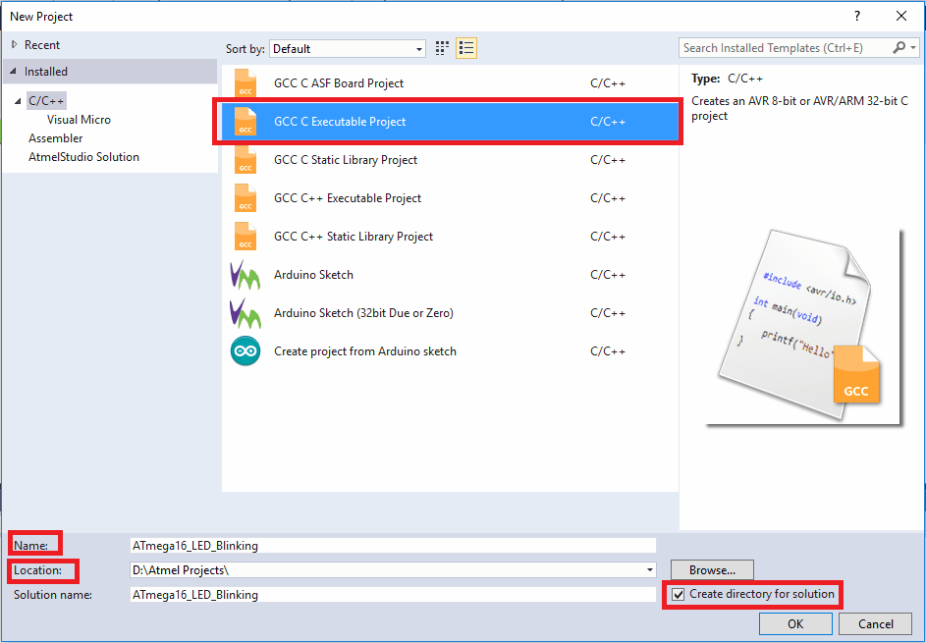
Task: Expand the Location path dropdown arrow
Action: coord(648,569)
